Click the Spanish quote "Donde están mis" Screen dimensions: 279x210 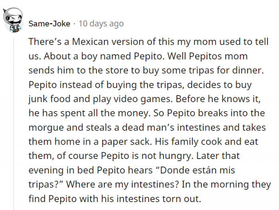click(x=195, y=170)
